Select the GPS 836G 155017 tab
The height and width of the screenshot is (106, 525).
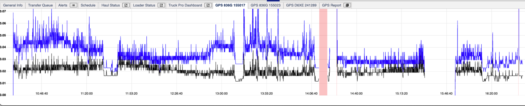[x=230, y=5]
